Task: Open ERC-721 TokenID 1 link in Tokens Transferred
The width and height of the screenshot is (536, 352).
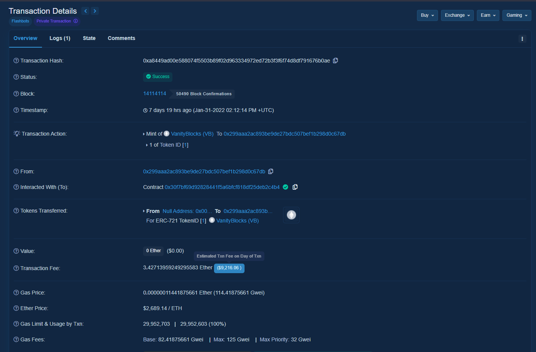Action: tap(203, 221)
